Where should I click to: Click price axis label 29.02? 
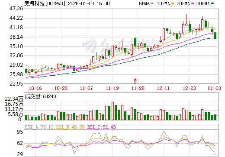(x=16, y=65)
